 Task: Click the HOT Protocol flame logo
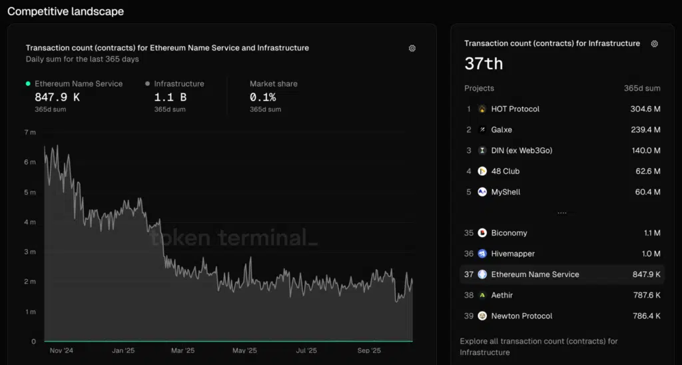482,109
